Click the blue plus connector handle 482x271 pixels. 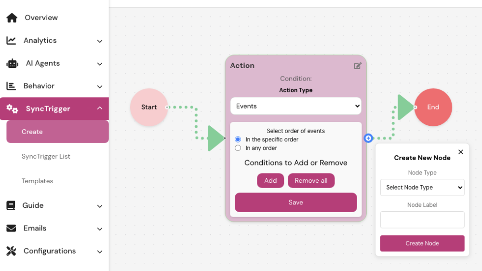pos(368,138)
